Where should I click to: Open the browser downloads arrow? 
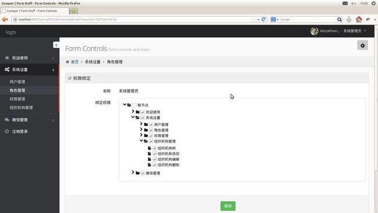[x=349, y=19]
